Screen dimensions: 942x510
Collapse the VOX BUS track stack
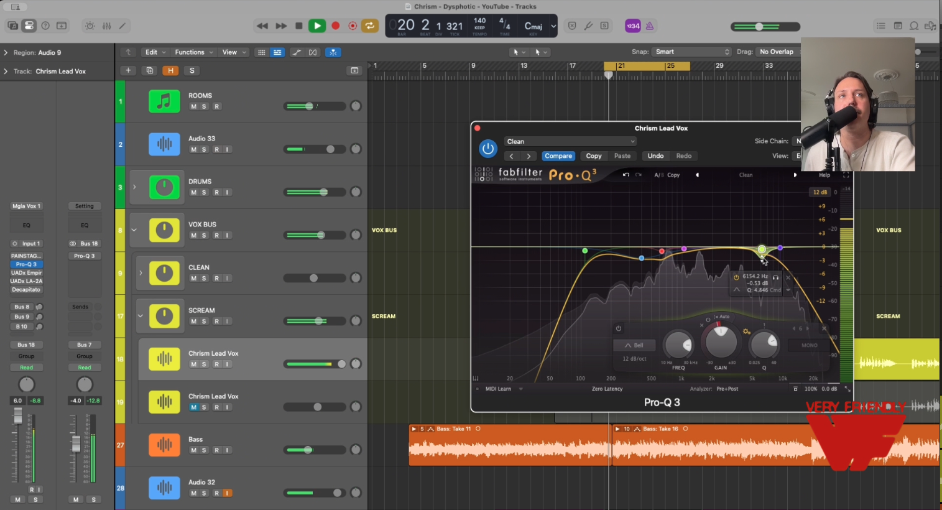pos(134,229)
